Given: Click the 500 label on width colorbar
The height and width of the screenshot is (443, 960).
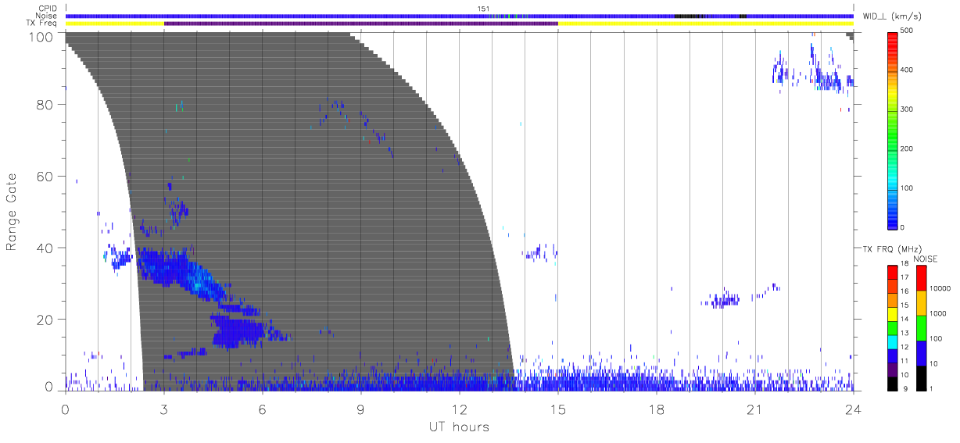Looking at the screenshot, I should 906,30.
